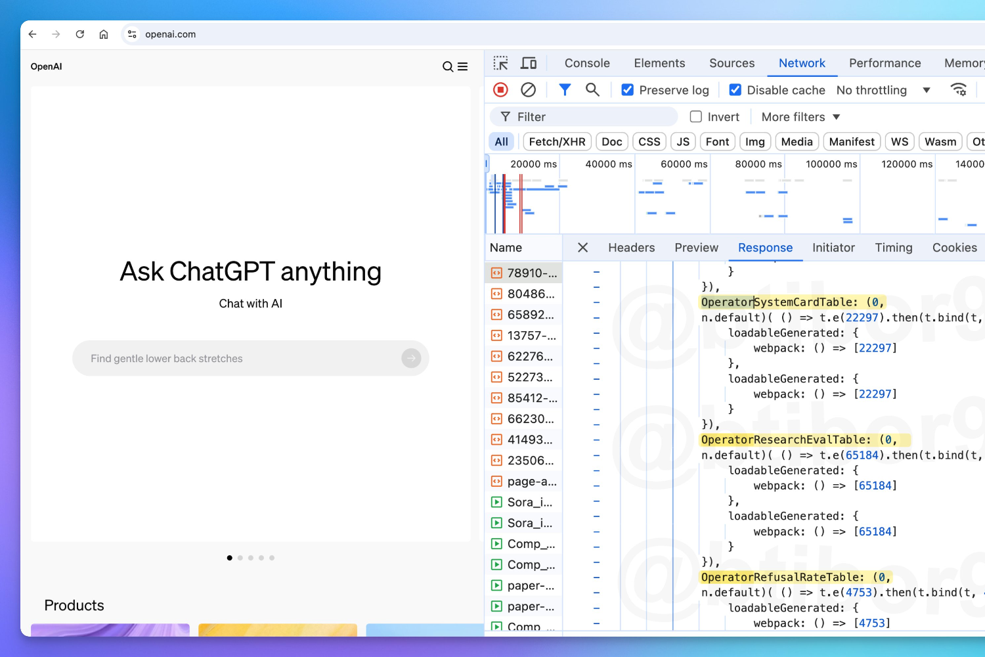Switch to the Performance tab
This screenshot has height=657, width=985.
pyautogui.click(x=885, y=63)
